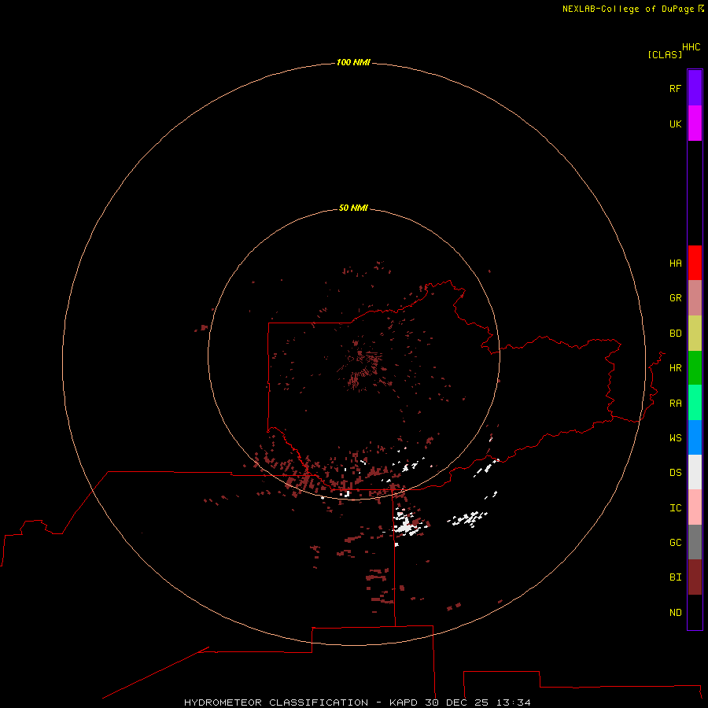Click the 100 NMI range ring label

[353, 62]
